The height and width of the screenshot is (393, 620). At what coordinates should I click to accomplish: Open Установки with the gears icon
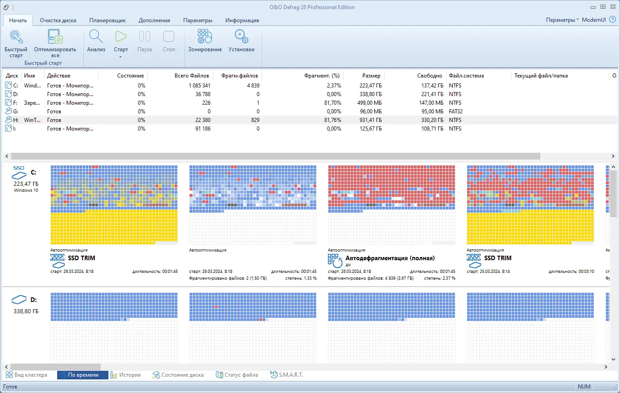pyautogui.click(x=241, y=41)
